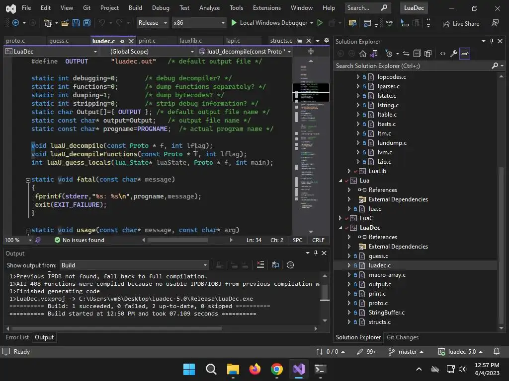509x381 pixels.
Task: Click the editor horizontal scrollbar thumb
Action: pos(177,240)
